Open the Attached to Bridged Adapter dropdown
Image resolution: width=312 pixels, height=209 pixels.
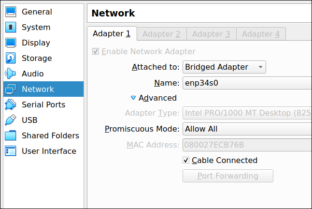(224, 67)
